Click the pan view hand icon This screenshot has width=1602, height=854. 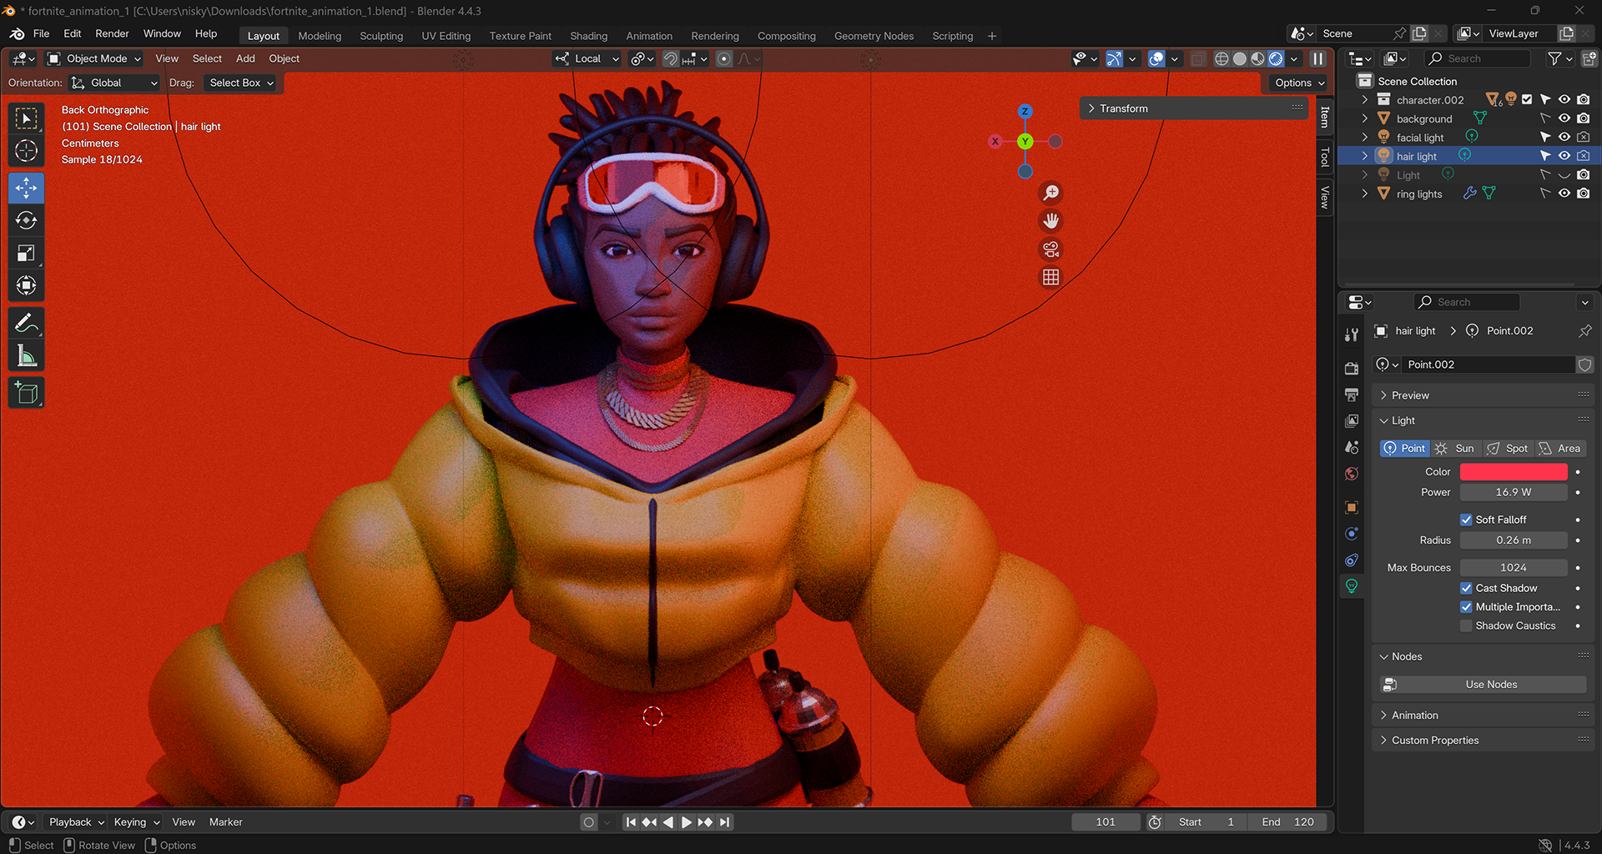pyautogui.click(x=1051, y=221)
